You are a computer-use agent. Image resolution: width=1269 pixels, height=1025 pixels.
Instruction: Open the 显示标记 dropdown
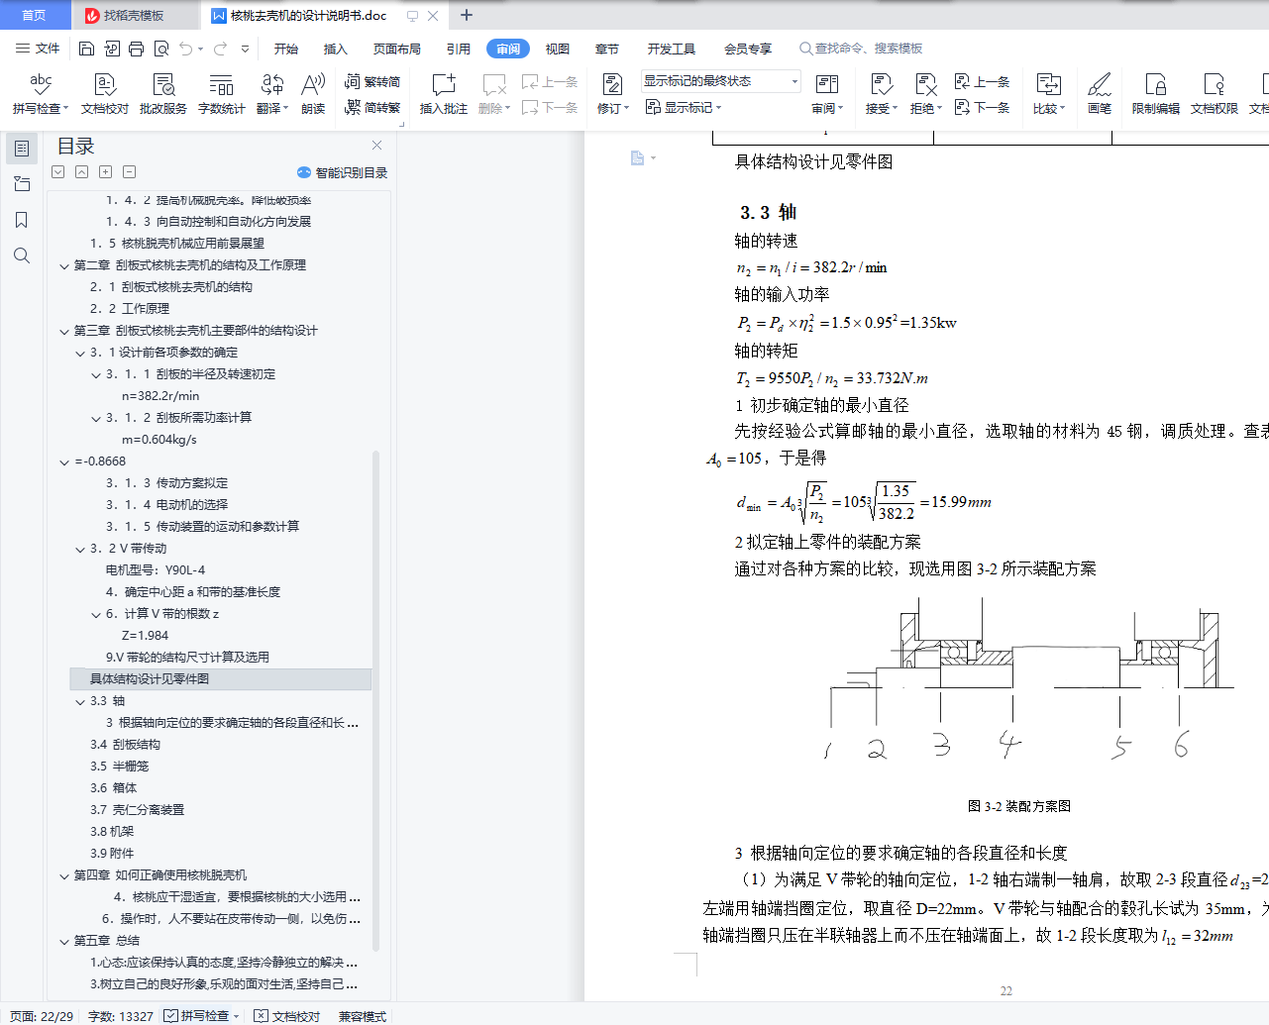684,107
